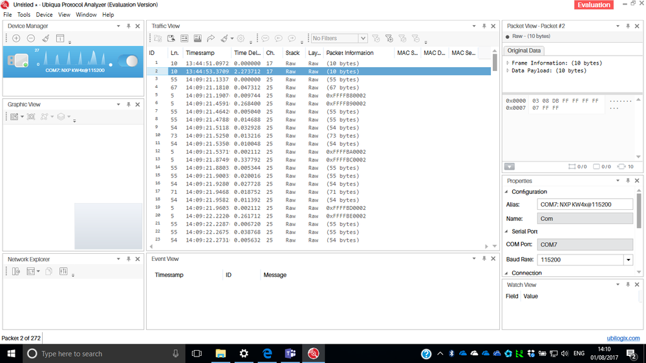Sort by Timestamp column header

click(200, 53)
